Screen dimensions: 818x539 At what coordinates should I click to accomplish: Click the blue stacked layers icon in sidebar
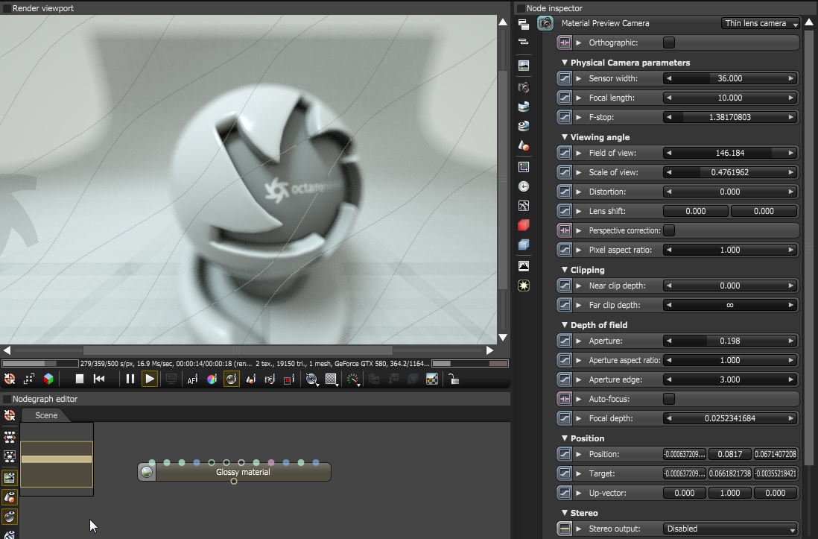click(x=524, y=245)
